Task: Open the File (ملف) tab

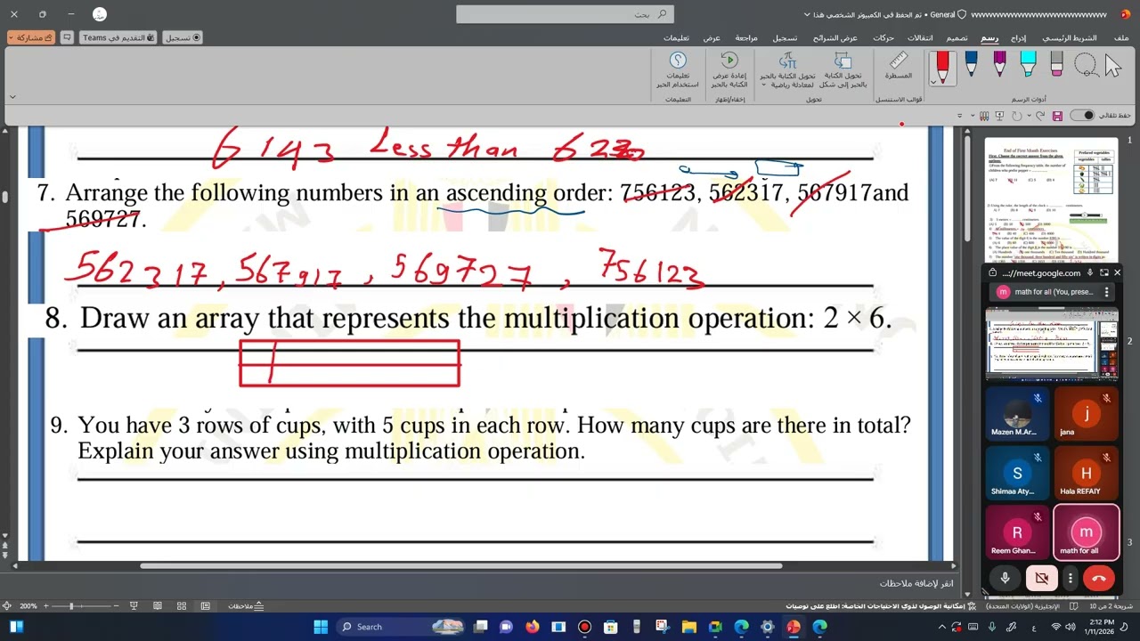Action: 1121,37
